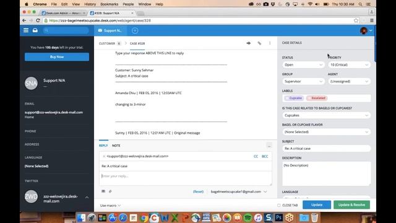The width and height of the screenshot is (396, 223).
Task: Open Photoshop from the dock
Action: (x=279, y=217)
